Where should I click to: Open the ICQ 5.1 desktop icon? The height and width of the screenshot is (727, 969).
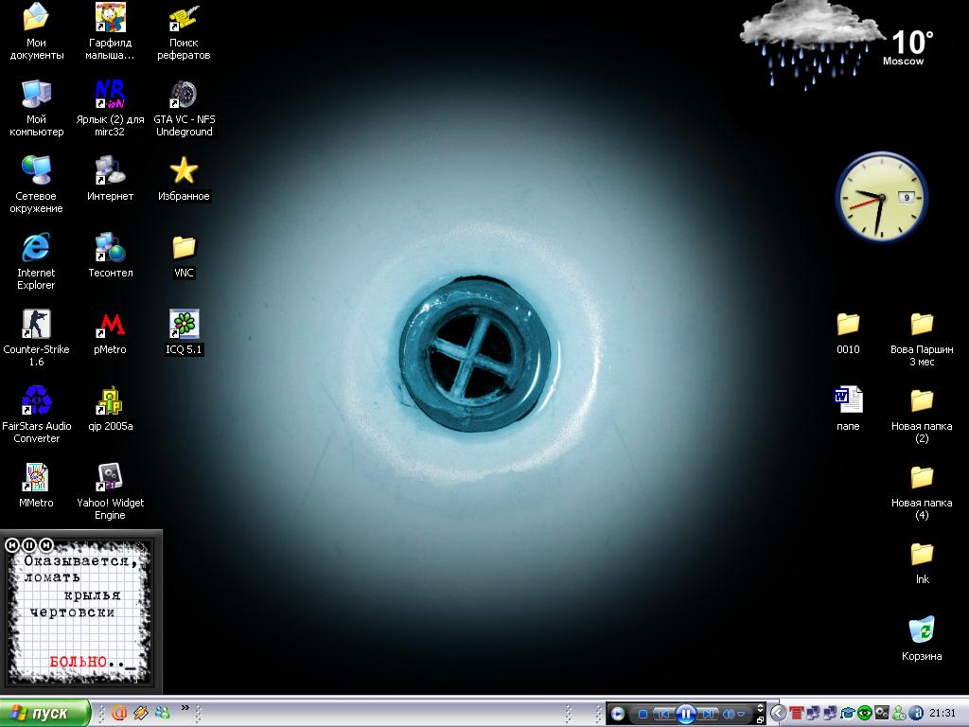pyautogui.click(x=184, y=325)
